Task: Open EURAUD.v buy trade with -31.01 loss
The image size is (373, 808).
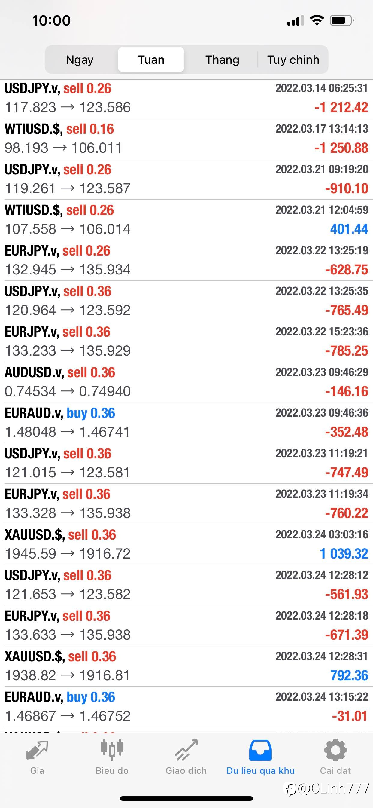Action: (x=186, y=707)
